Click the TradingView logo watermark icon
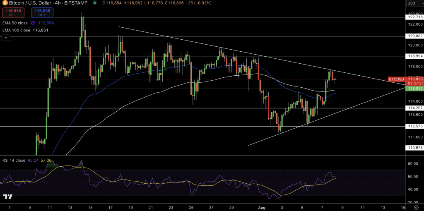424x211 pixels. coord(8,197)
